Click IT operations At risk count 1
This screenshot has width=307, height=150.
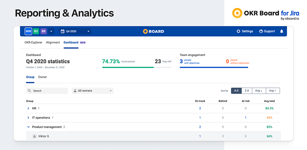click(246, 118)
